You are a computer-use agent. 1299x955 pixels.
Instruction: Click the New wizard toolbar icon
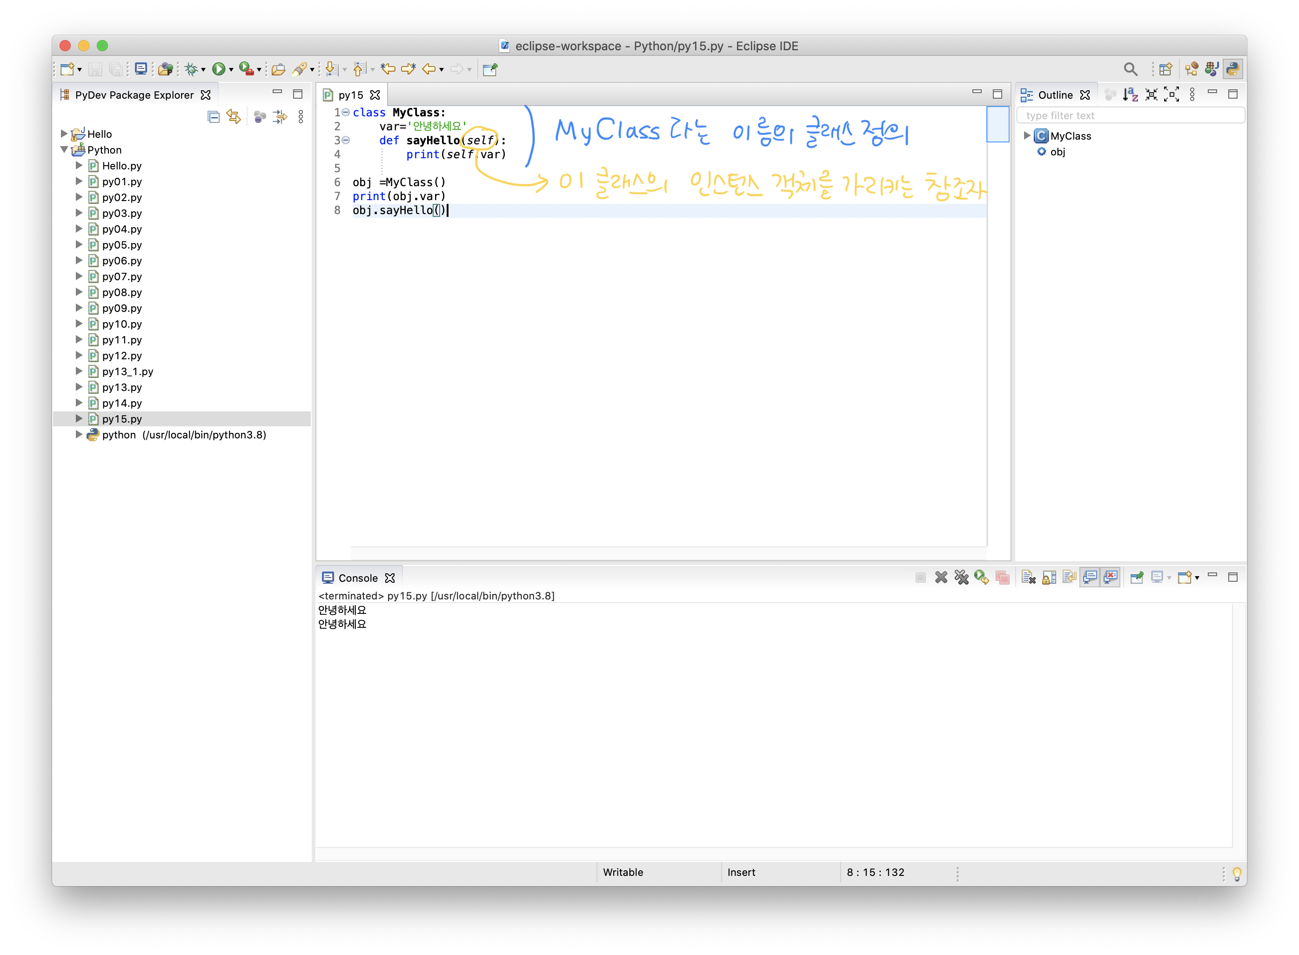pos(67,69)
